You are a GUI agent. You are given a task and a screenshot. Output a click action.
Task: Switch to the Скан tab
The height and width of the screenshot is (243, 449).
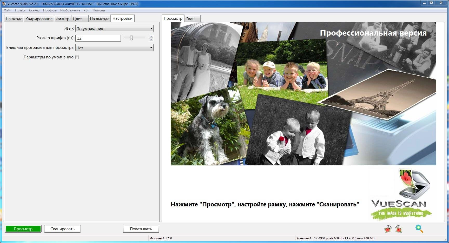[x=192, y=19]
